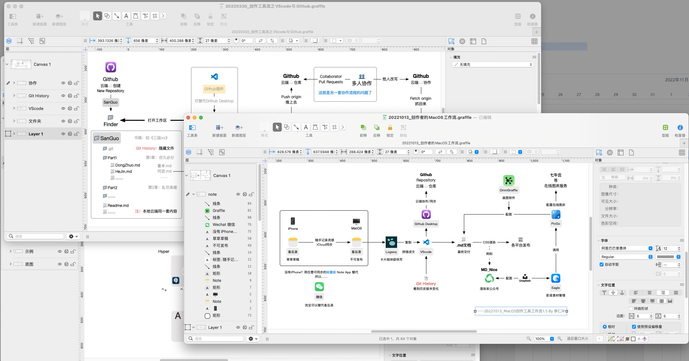689x361 pixels.
Task: Click the lock icon of note layer
Action: (x=251, y=194)
